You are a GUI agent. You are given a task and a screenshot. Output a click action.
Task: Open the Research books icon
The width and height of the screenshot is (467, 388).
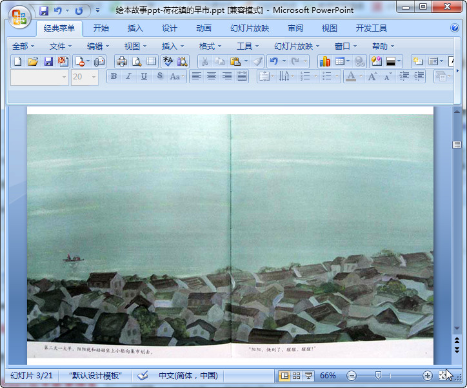183,61
